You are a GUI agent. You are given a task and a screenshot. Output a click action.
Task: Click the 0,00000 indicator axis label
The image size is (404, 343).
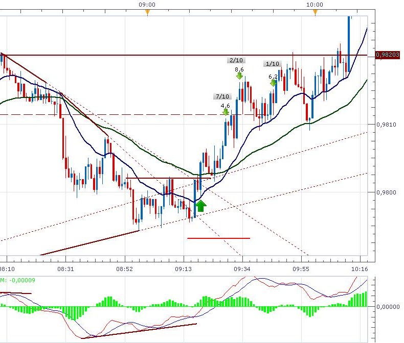pos(388,307)
